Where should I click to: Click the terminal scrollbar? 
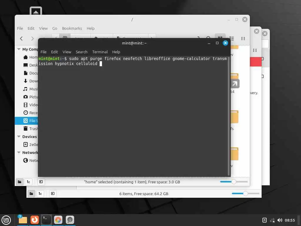(229, 116)
